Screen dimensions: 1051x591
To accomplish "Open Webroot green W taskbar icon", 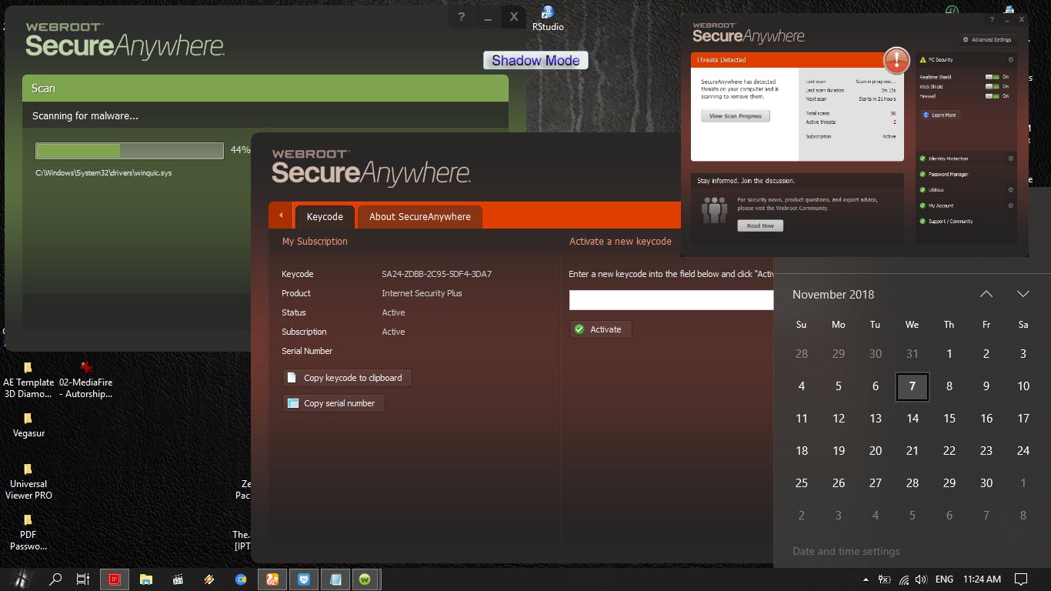I will tap(365, 579).
